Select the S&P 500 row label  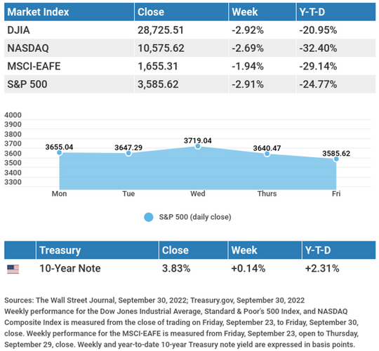point(27,84)
